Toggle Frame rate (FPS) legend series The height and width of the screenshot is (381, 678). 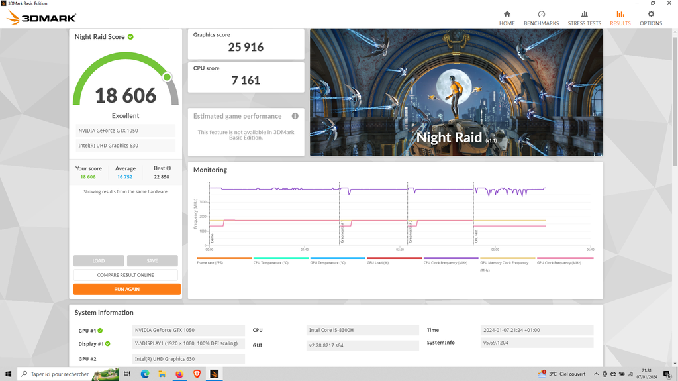coord(224,261)
